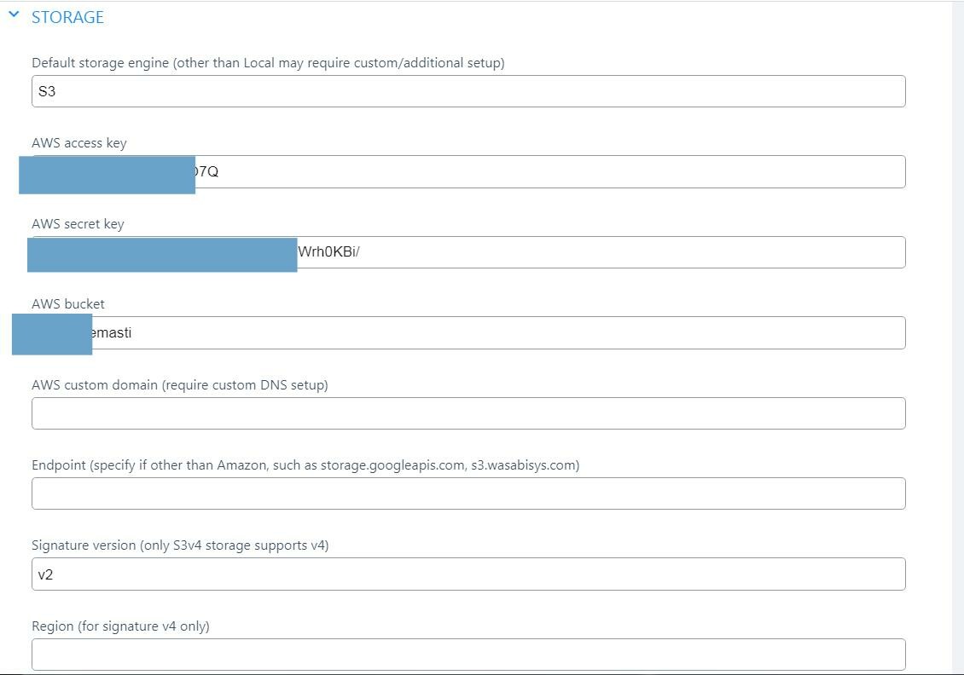Focus the empty AWS custom domain field
Screen dimensions: 964x675
tap(467, 413)
